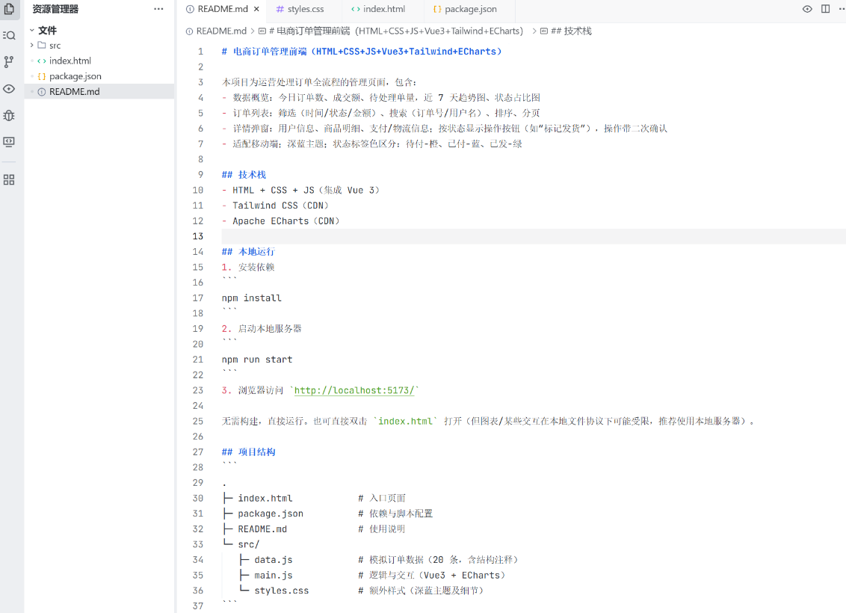Open the Explorer files icon in activity bar
This screenshot has height=613, width=846.
click(9, 10)
